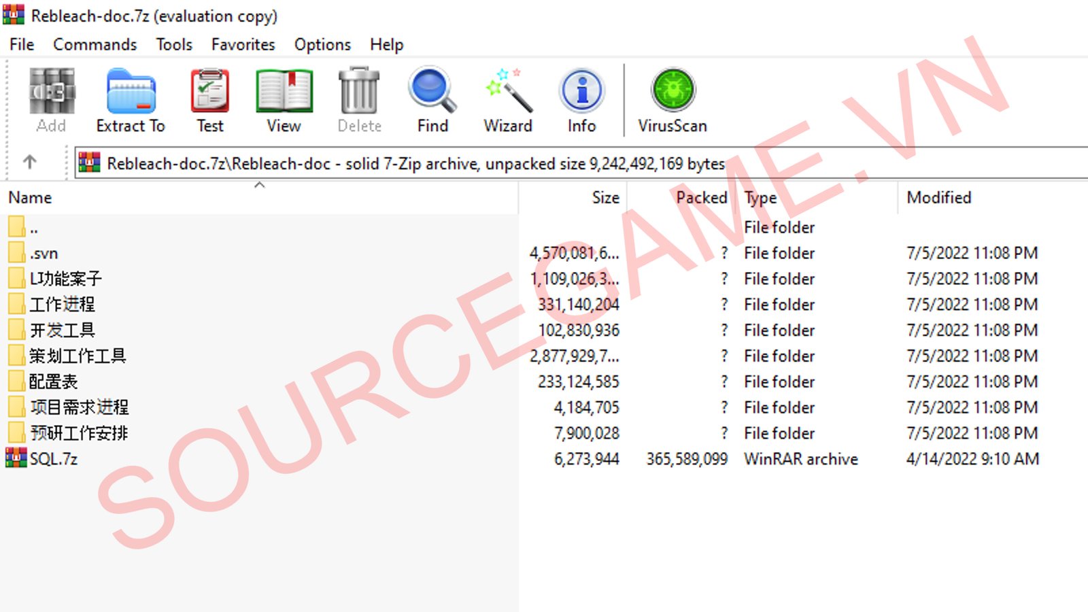Select the SQL.7z archive file

pos(53,459)
